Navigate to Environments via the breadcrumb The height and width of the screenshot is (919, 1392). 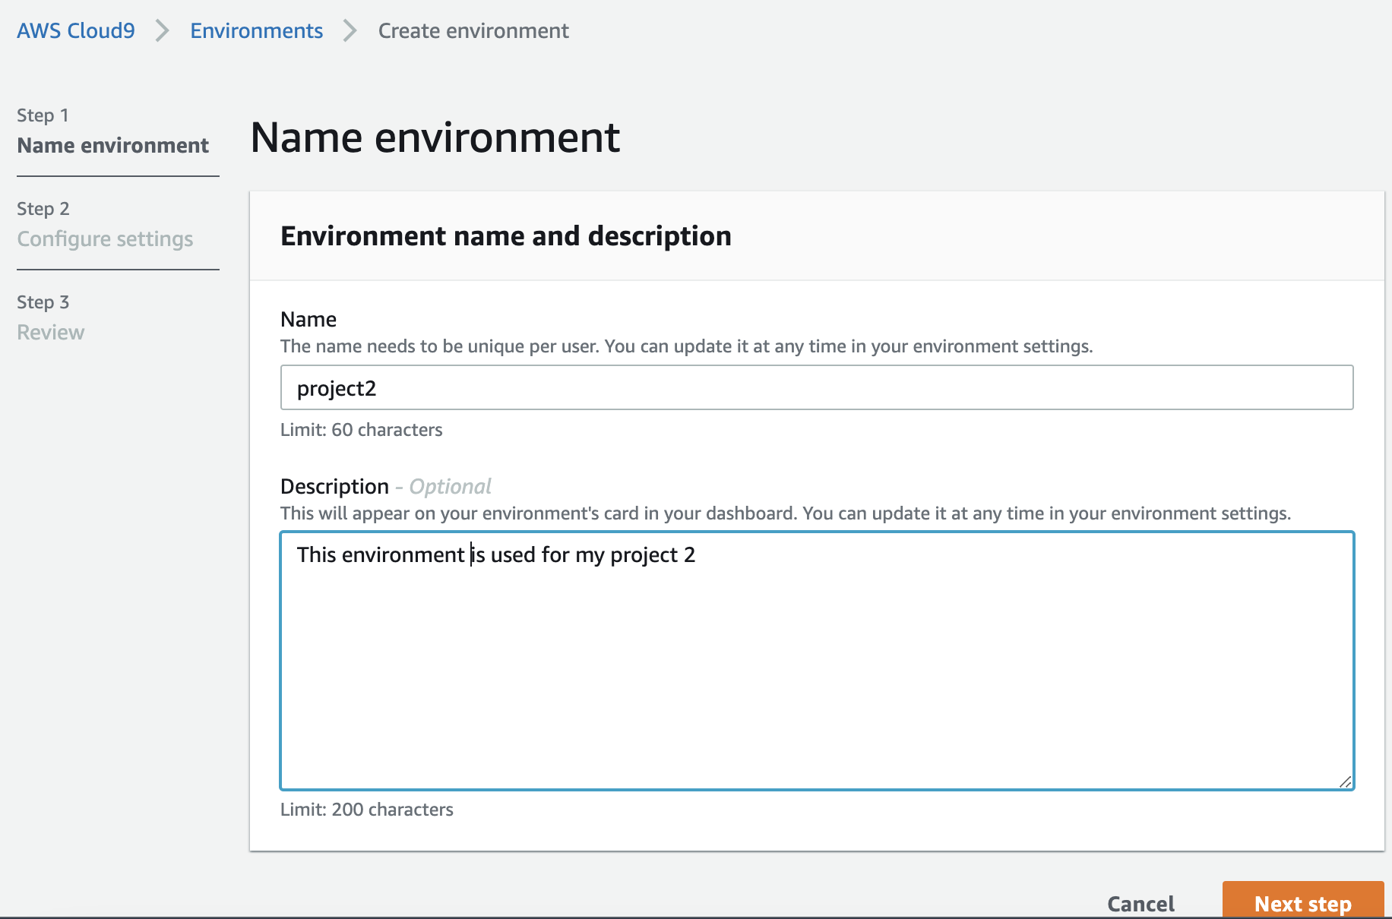coord(256,30)
